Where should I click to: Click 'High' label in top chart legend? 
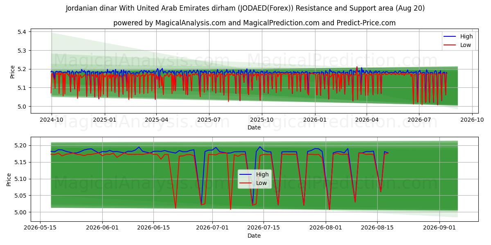[x=466, y=36]
